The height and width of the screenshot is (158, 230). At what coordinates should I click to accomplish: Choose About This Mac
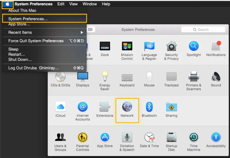45,11
